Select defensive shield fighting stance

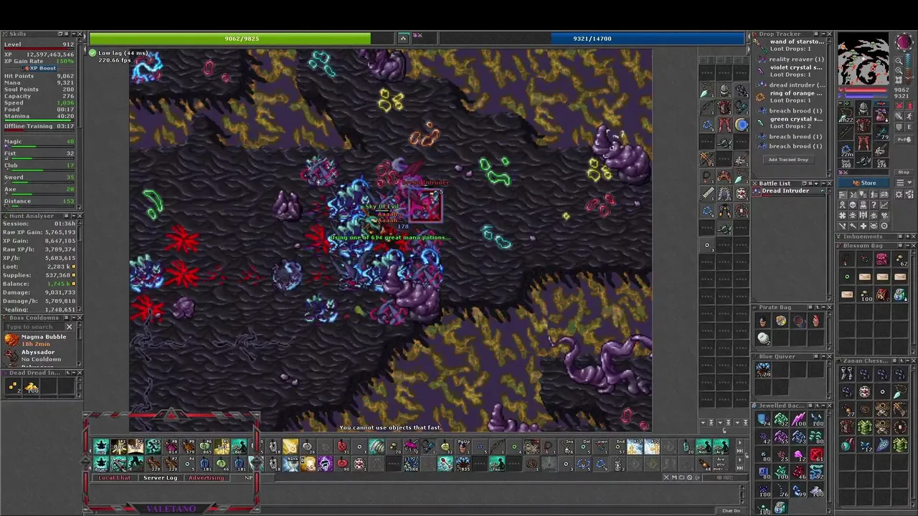tap(899, 127)
